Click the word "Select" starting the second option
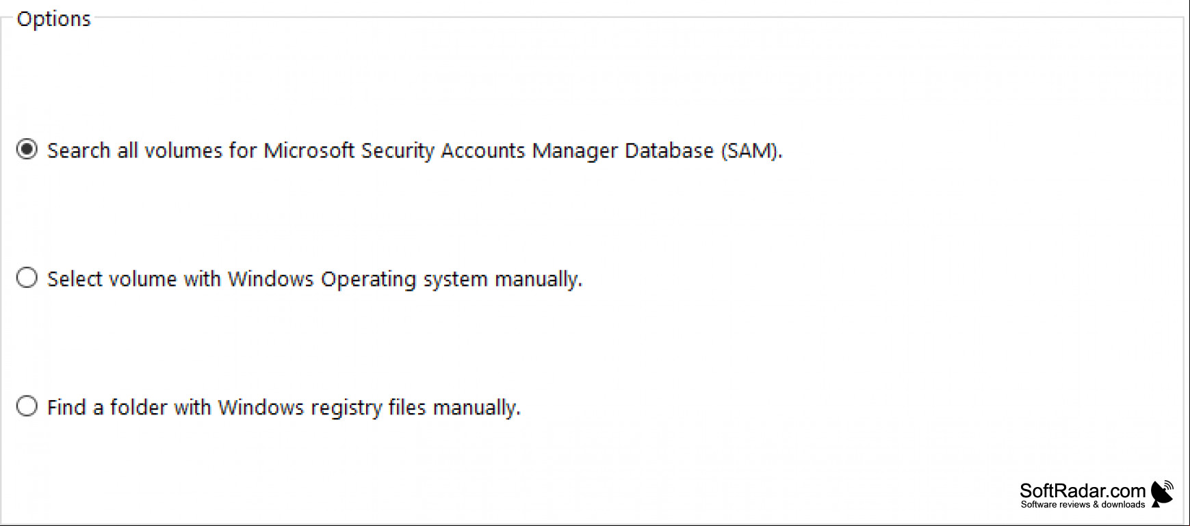 [x=75, y=279]
